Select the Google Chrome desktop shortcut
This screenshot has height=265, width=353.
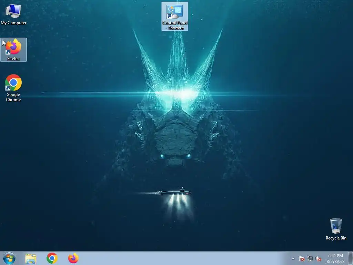tap(13, 88)
